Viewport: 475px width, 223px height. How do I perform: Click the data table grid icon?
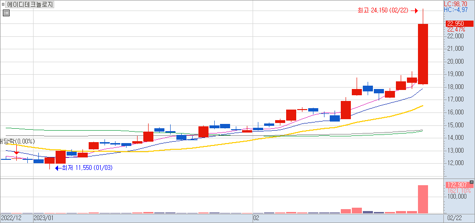point(6,13)
